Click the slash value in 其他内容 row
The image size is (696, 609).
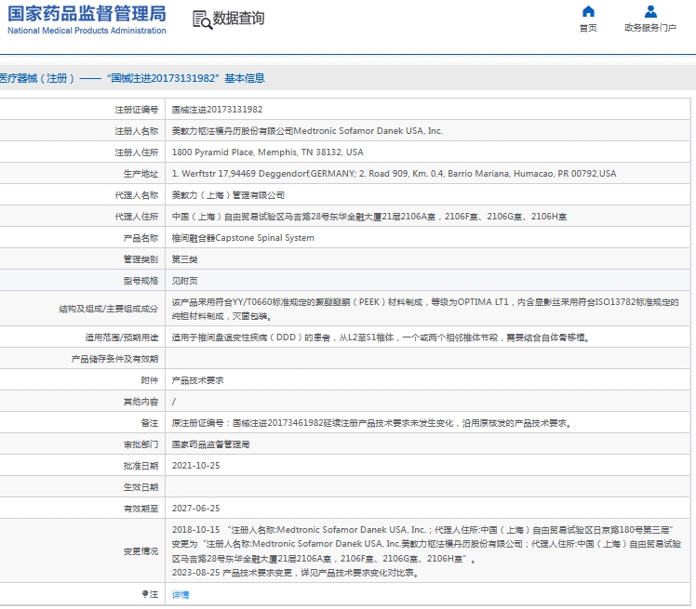coord(174,402)
